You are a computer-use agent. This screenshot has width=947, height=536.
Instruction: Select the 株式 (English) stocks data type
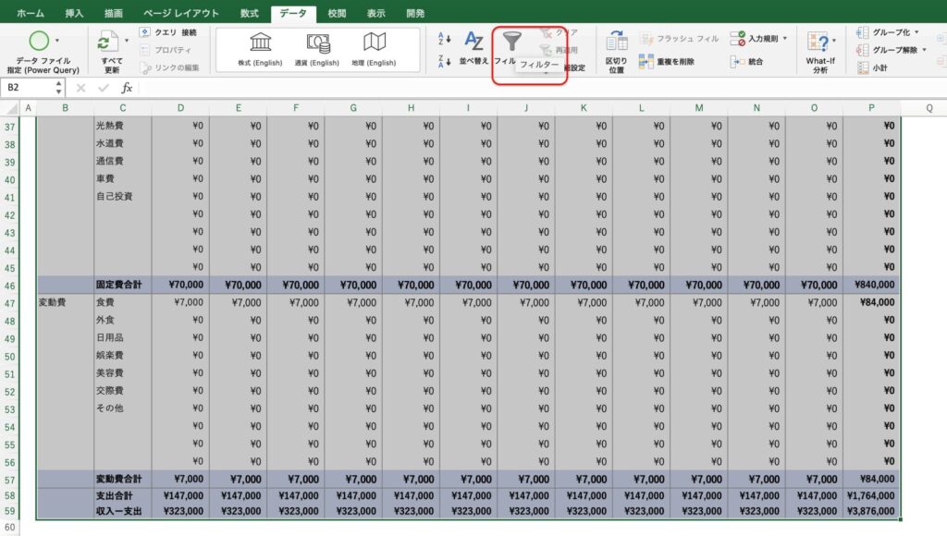[x=260, y=49]
